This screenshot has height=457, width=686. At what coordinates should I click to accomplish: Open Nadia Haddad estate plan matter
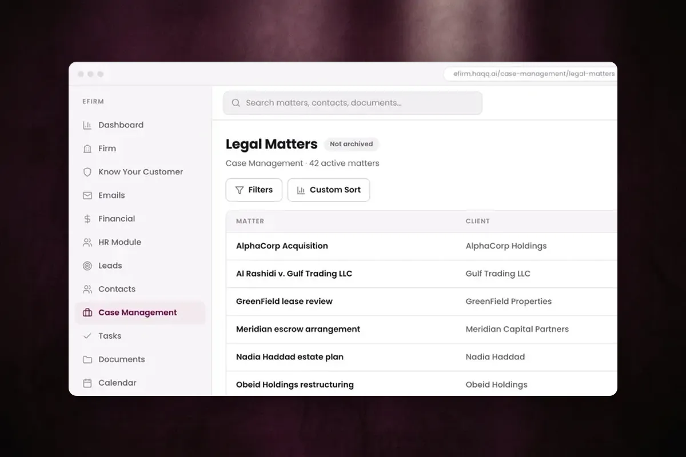click(x=290, y=357)
